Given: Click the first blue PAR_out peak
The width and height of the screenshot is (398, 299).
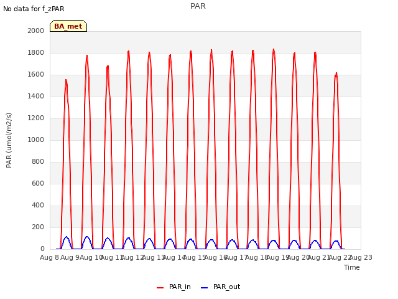Looking at the screenshot, I should 67,237.
